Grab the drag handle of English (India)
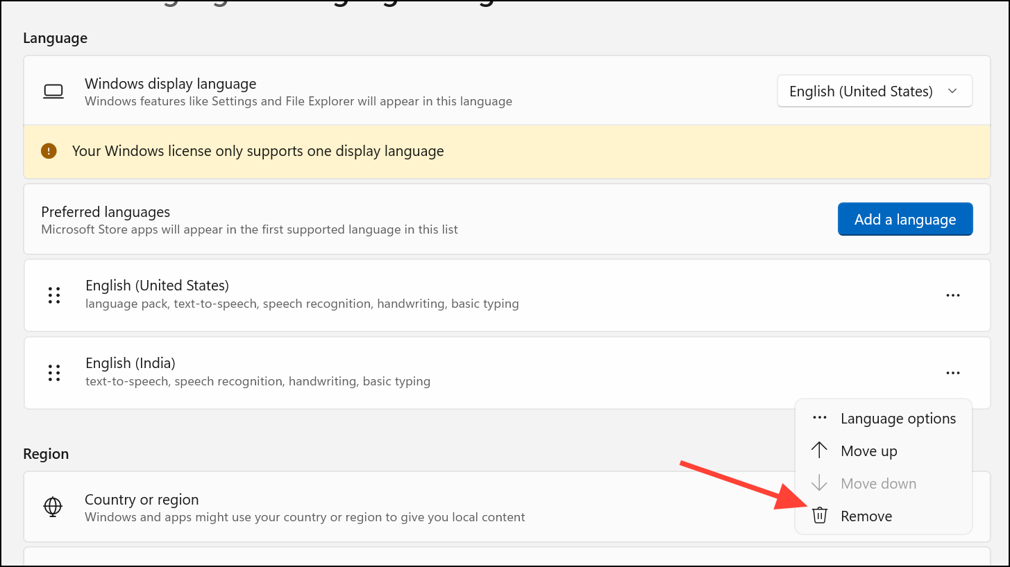Screen dimensions: 1010x567 coord(54,373)
